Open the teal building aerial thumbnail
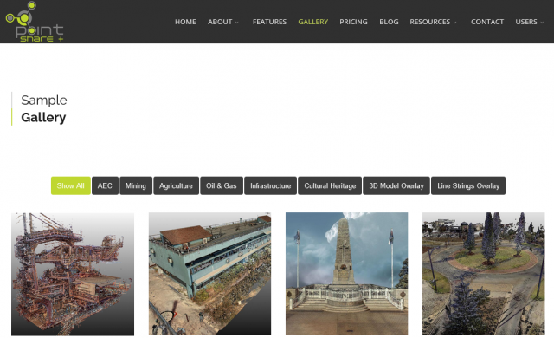 pos(209,274)
